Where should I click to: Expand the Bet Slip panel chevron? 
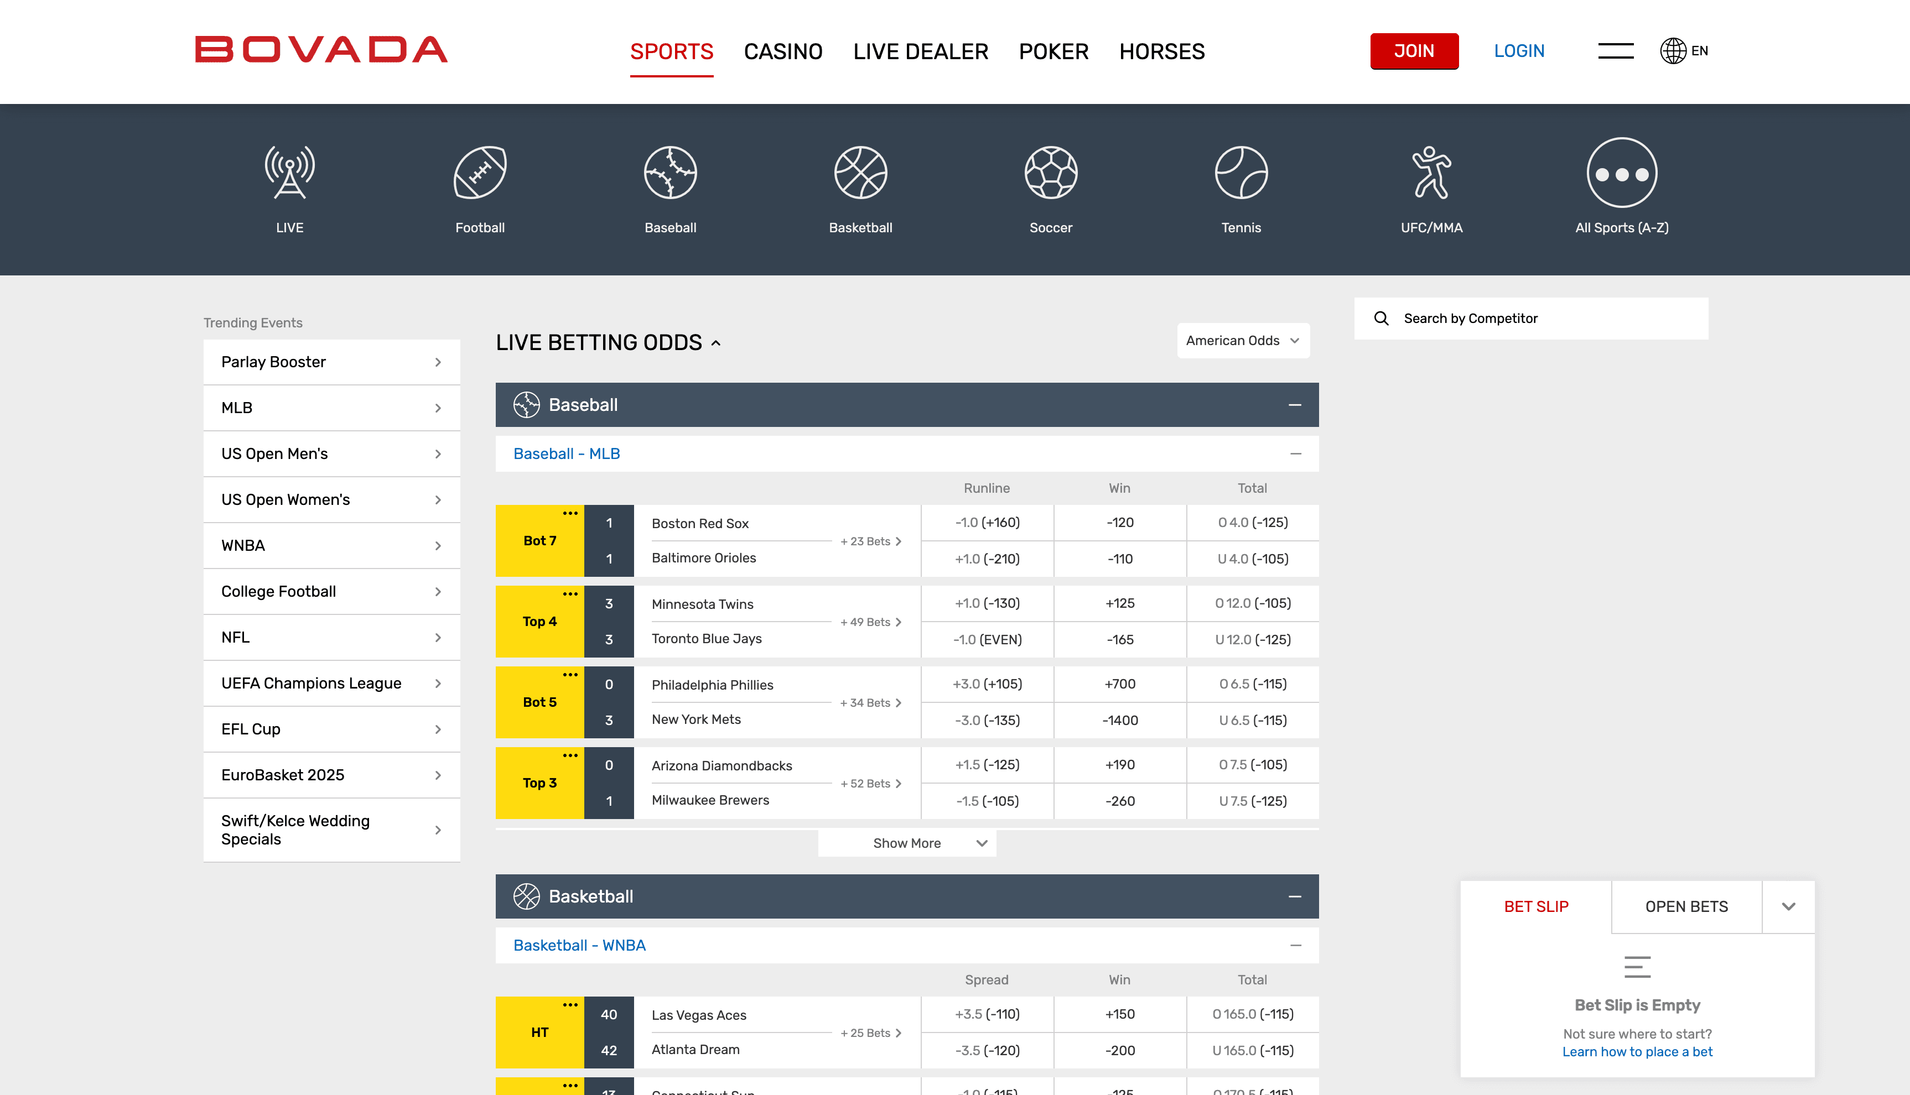(x=1788, y=906)
